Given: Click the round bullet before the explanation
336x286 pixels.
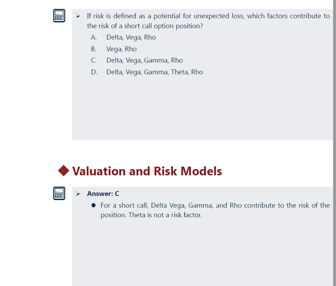Looking at the screenshot, I should tap(93, 205).
